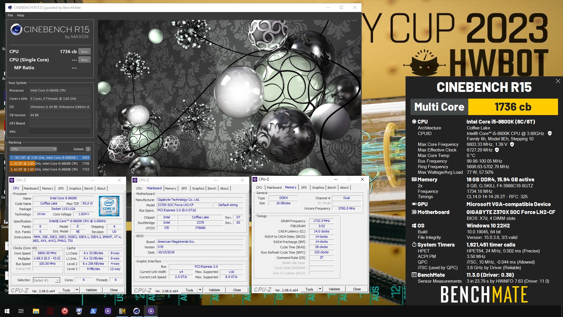The width and height of the screenshot is (563, 317).
Task: Click the BenchMate System Timers clock icon
Action: point(414,245)
